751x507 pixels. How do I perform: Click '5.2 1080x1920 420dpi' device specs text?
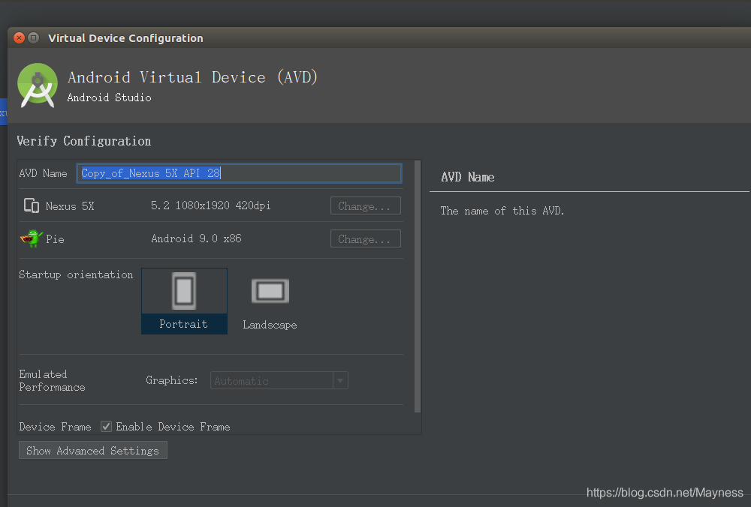coord(211,205)
